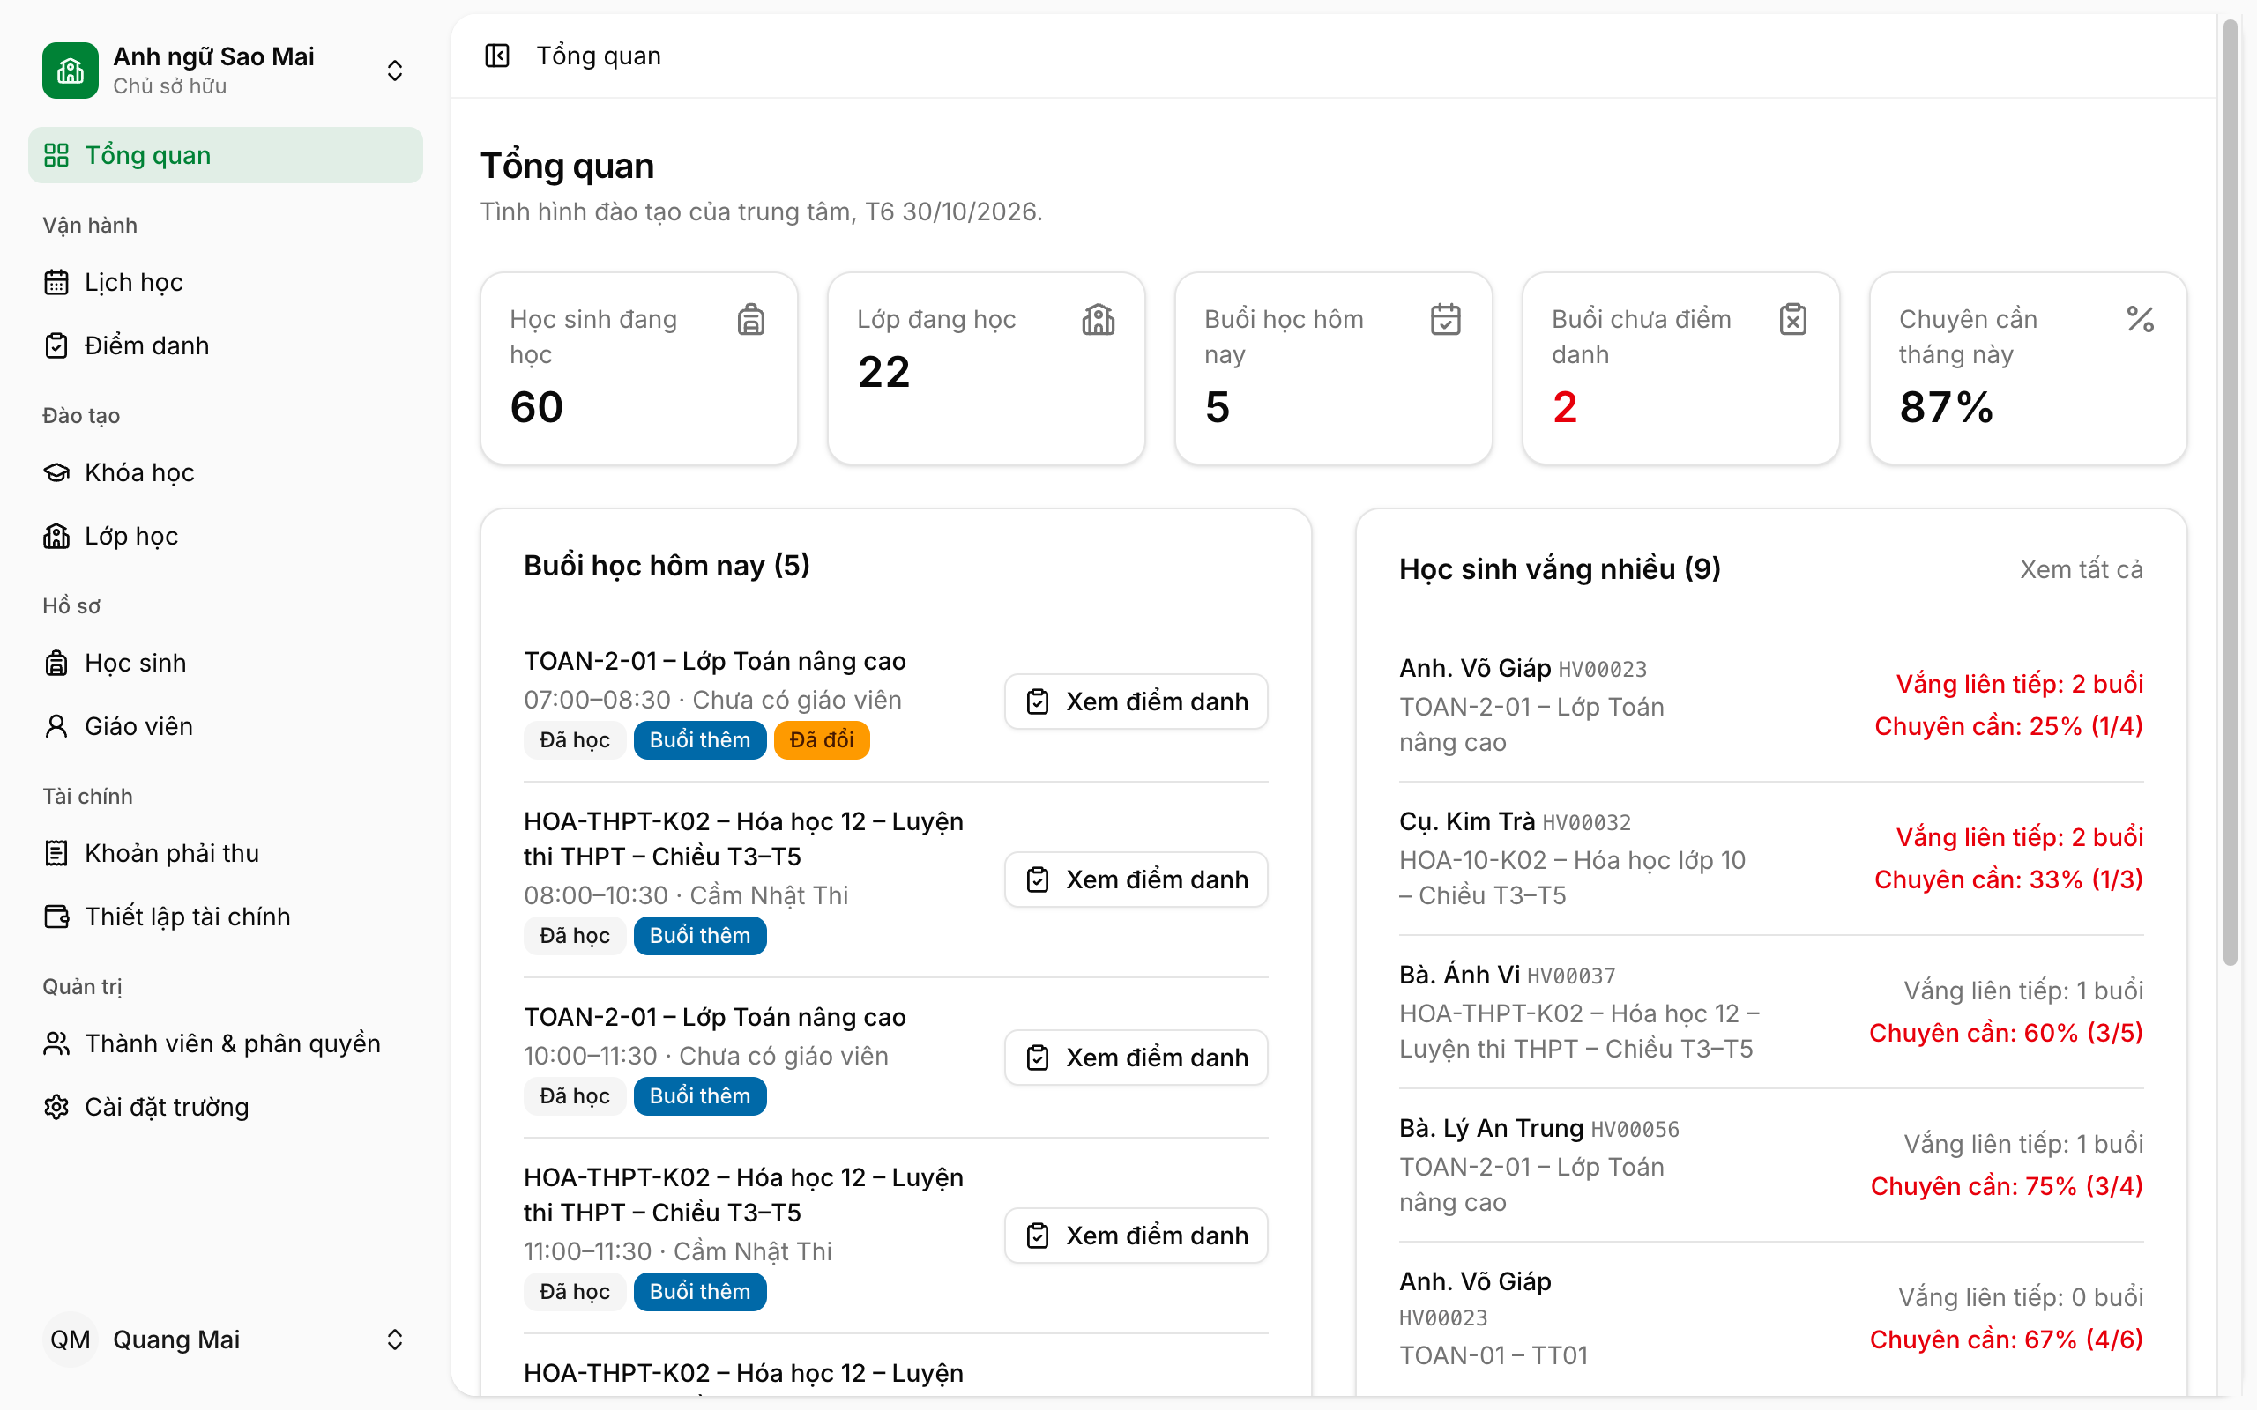2257x1410 pixels.
Task: Open Khóa học section
Action: [x=225, y=471]
